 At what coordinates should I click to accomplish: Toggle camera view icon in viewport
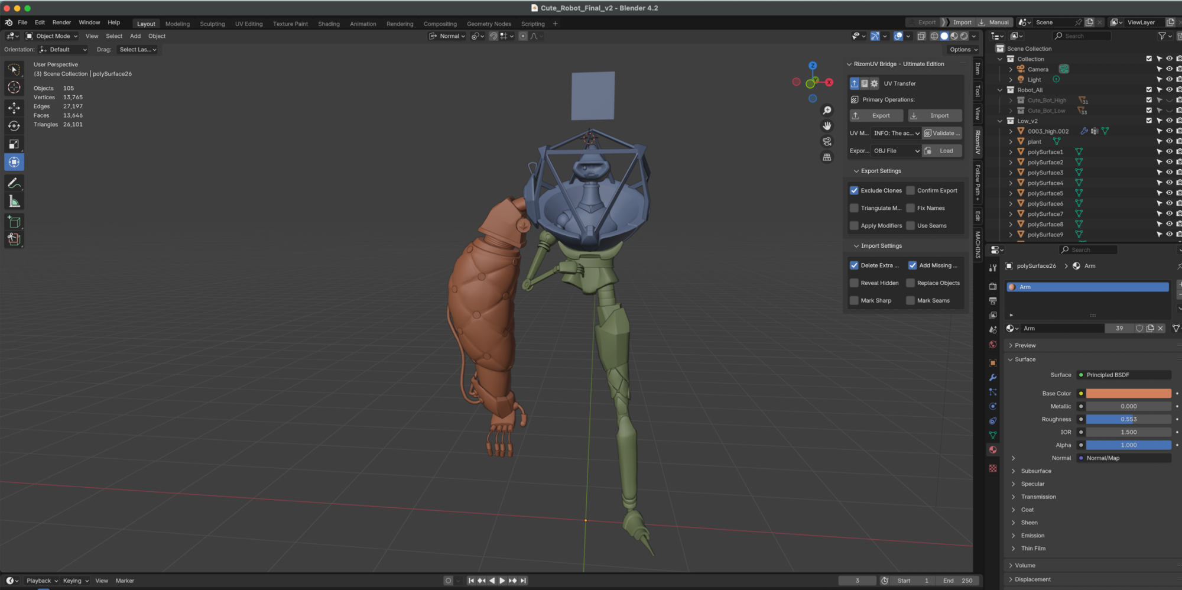point(827,142)
